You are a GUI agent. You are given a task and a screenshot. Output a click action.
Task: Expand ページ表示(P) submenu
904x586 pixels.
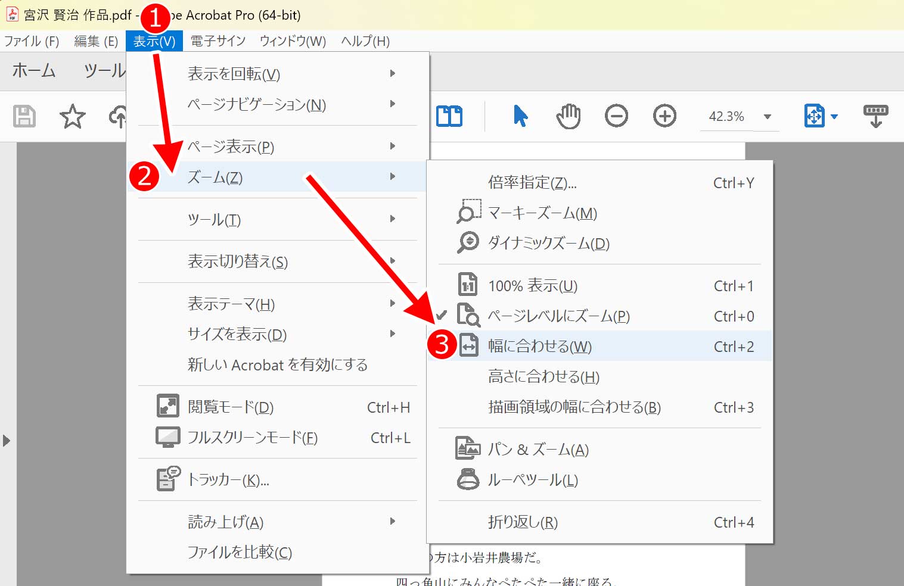point(278,146)
